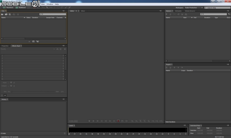Switch to the Mixer tab
Image resolution: width=231 pixels, height=138 pixels.
[x=83, y=11]
